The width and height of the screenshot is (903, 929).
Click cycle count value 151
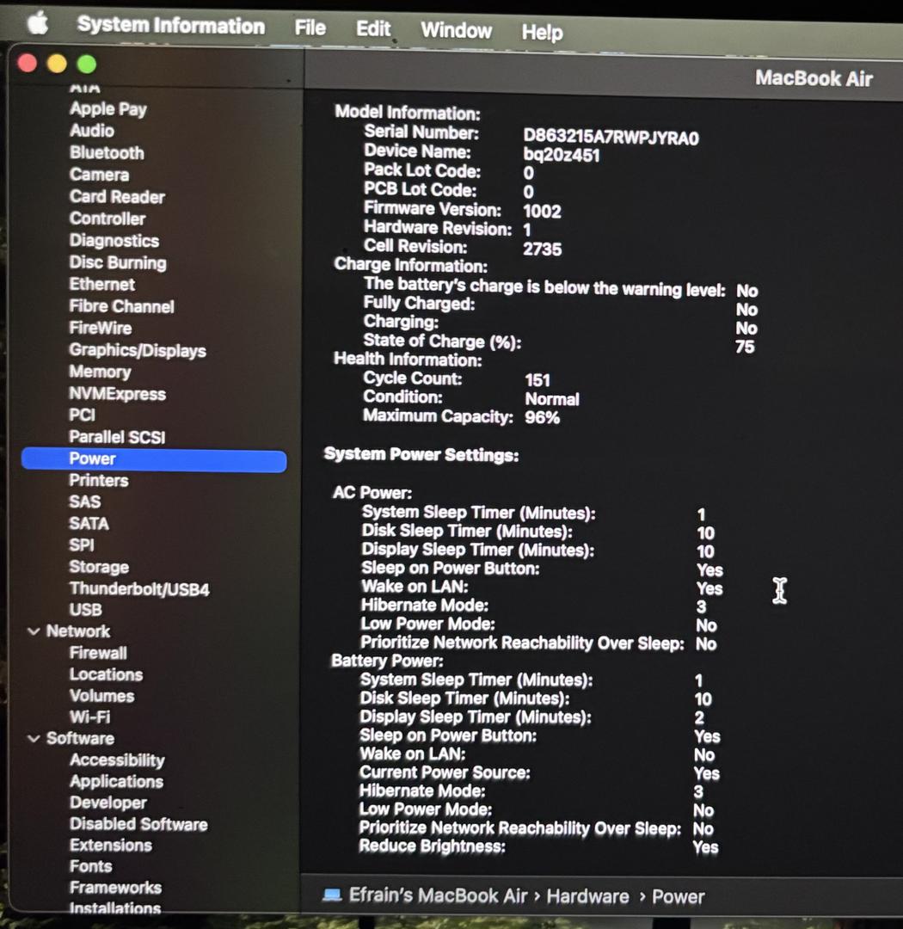point(537,380)
